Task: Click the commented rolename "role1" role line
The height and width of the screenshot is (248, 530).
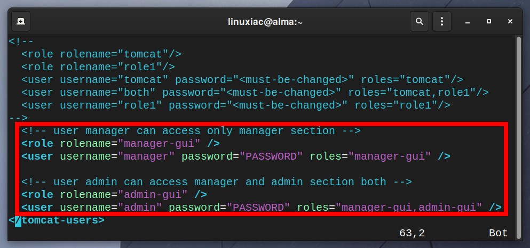Action: 98,67
